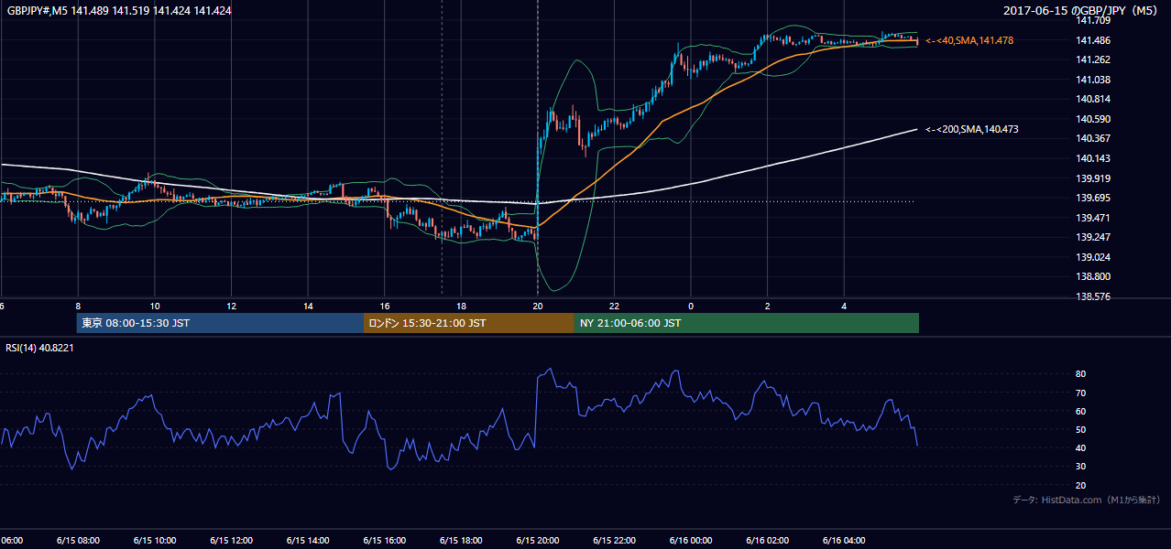Click the RSI 70 level label
This screenshot has height=549, width=1171.
point(1080,393)
